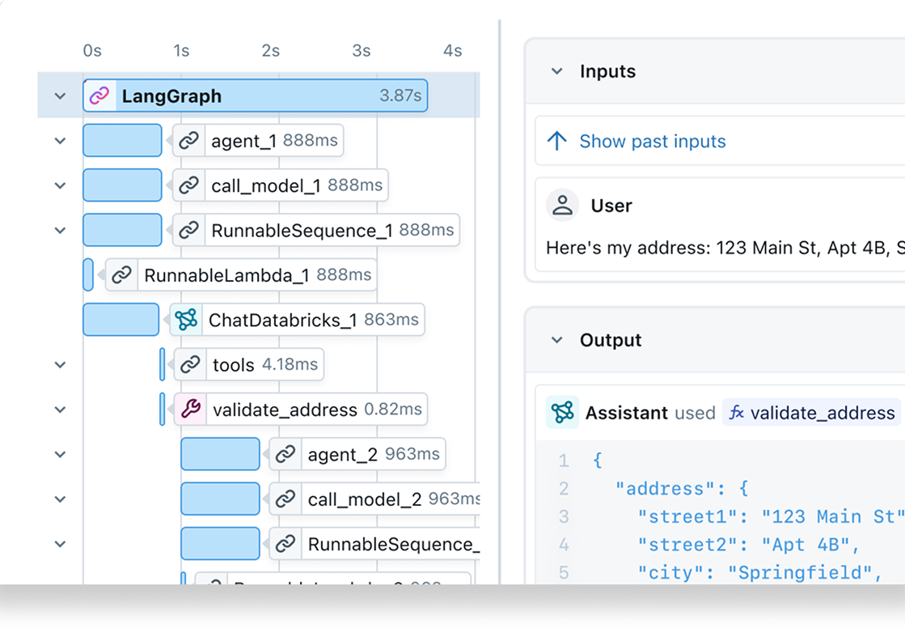
Task: Collapse the Output section
Action: tap(556, 341)
